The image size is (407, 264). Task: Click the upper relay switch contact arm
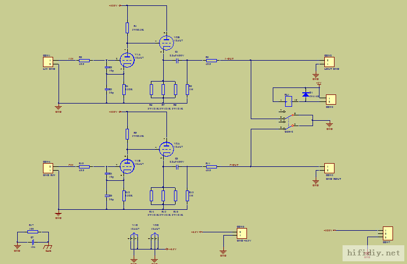(288, 116)
